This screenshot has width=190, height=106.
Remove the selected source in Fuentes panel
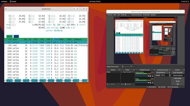(123, 84)
